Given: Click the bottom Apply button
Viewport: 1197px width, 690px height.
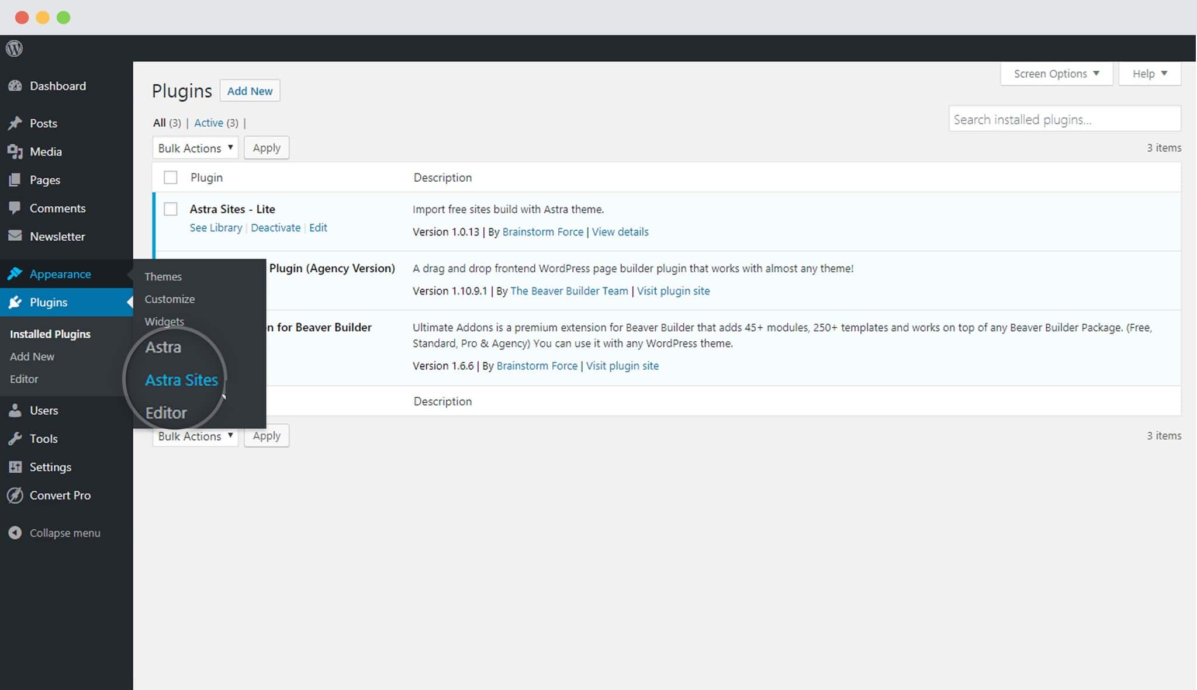Looking at the screenshot, I should point(267,436).
